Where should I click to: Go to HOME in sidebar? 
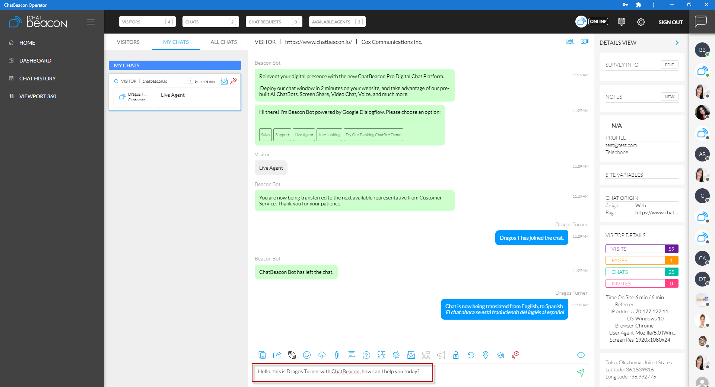pos(27,43)
